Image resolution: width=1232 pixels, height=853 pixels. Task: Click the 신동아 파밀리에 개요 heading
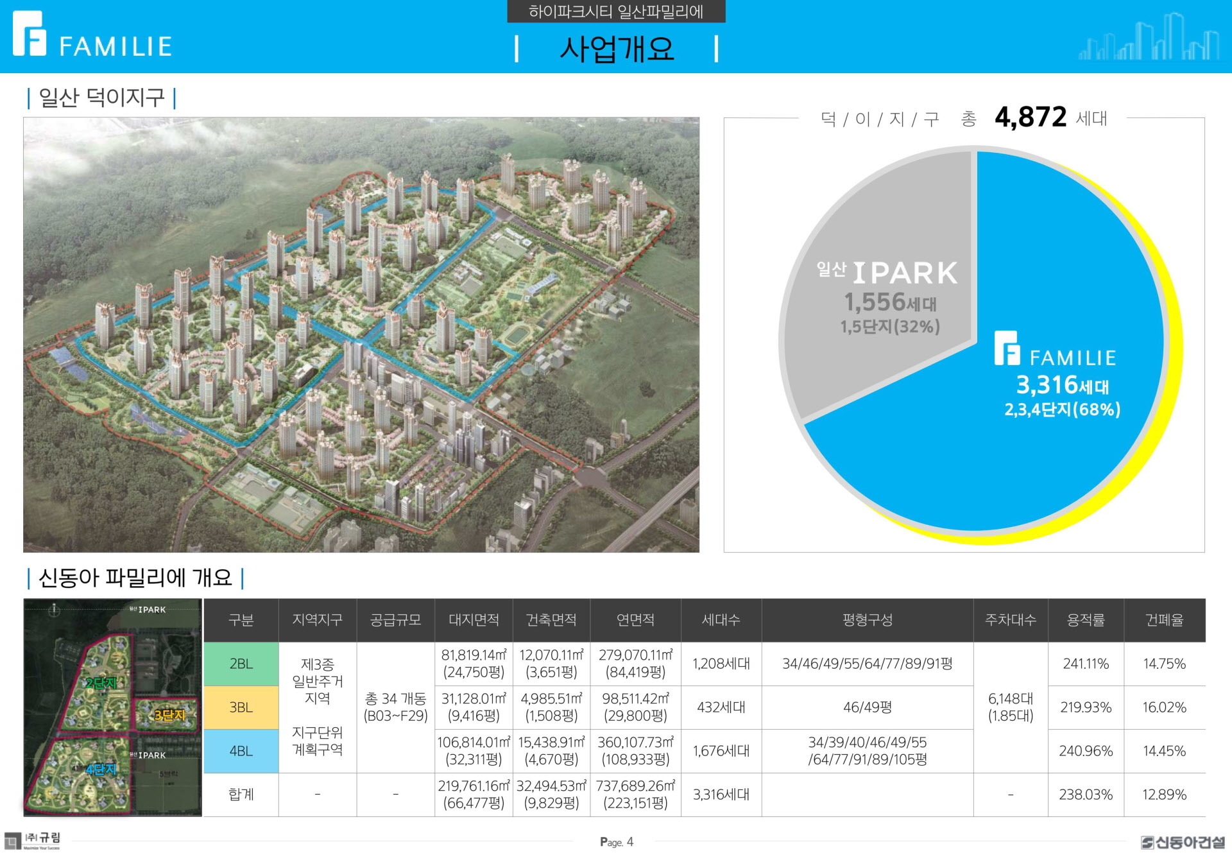point(135,578)
